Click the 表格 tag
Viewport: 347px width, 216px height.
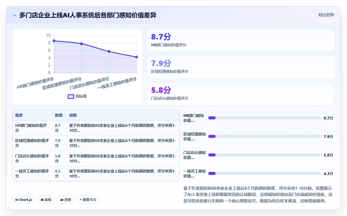pos(46,200)
